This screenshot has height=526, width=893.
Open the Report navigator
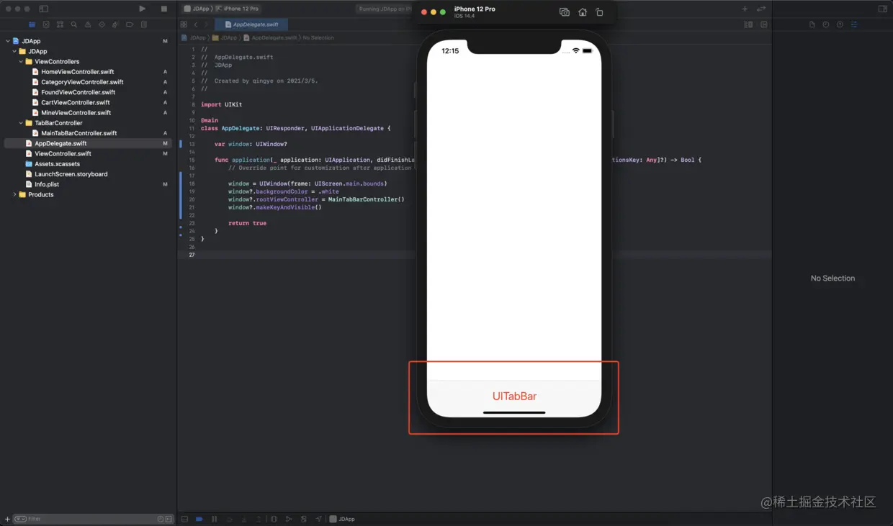[x=144, y=24]
